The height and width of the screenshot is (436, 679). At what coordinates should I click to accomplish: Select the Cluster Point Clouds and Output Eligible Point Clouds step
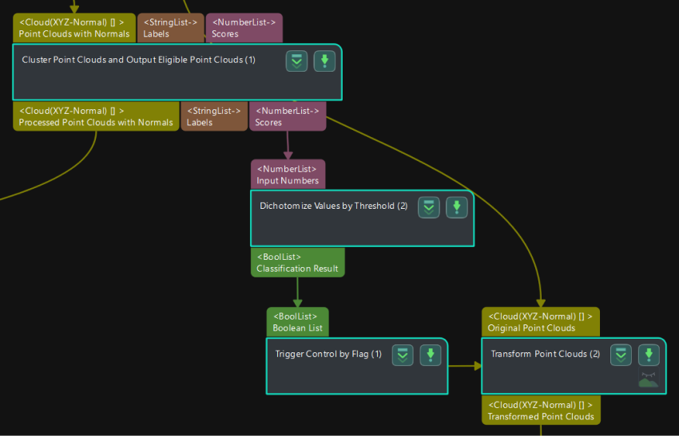click(177, 73)
